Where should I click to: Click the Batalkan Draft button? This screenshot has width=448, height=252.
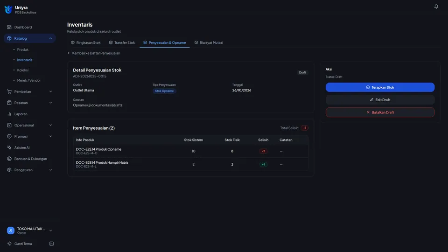[x=380, y=112]
